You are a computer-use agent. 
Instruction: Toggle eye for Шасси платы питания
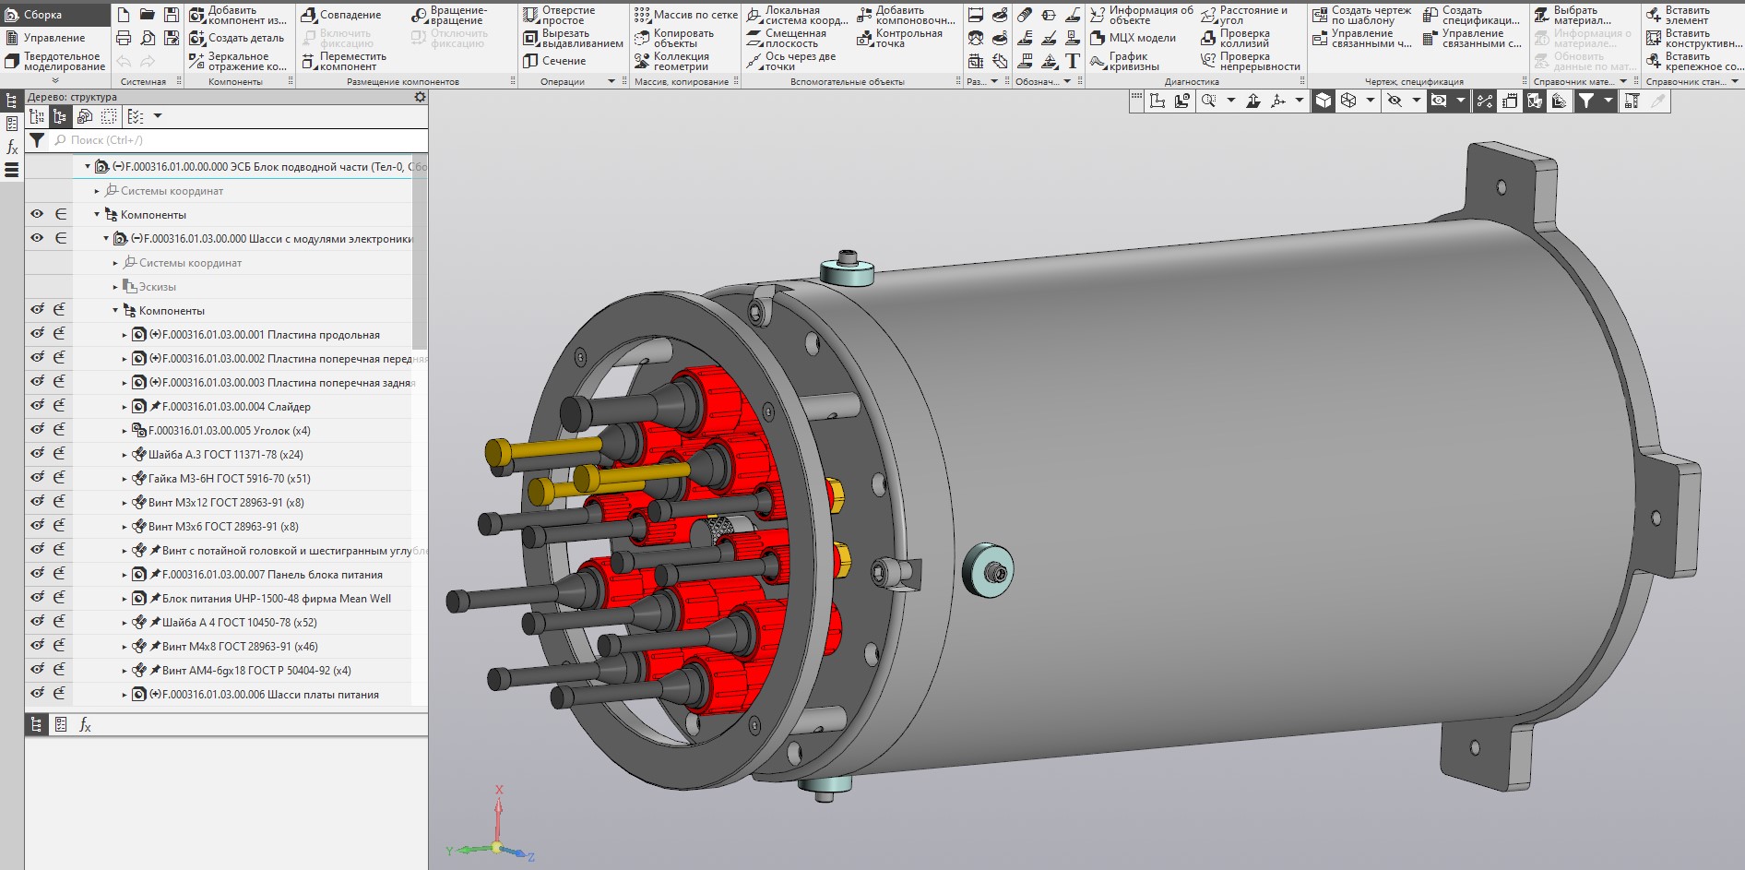[x=37, y=694]
